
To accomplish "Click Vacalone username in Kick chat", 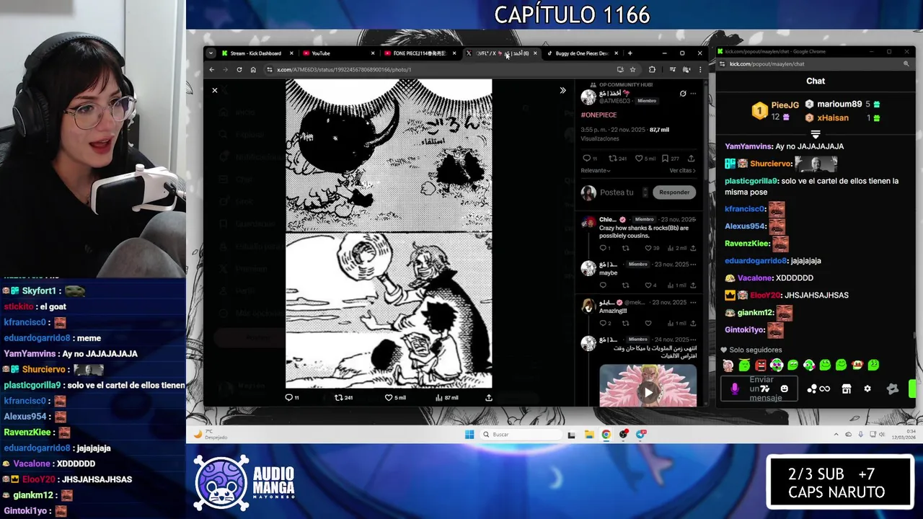I will point(754,278).
